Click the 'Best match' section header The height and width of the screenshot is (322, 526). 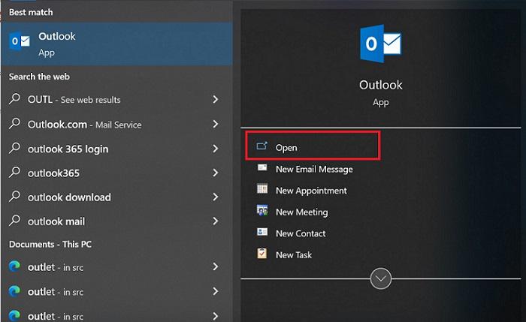[31, 12]
